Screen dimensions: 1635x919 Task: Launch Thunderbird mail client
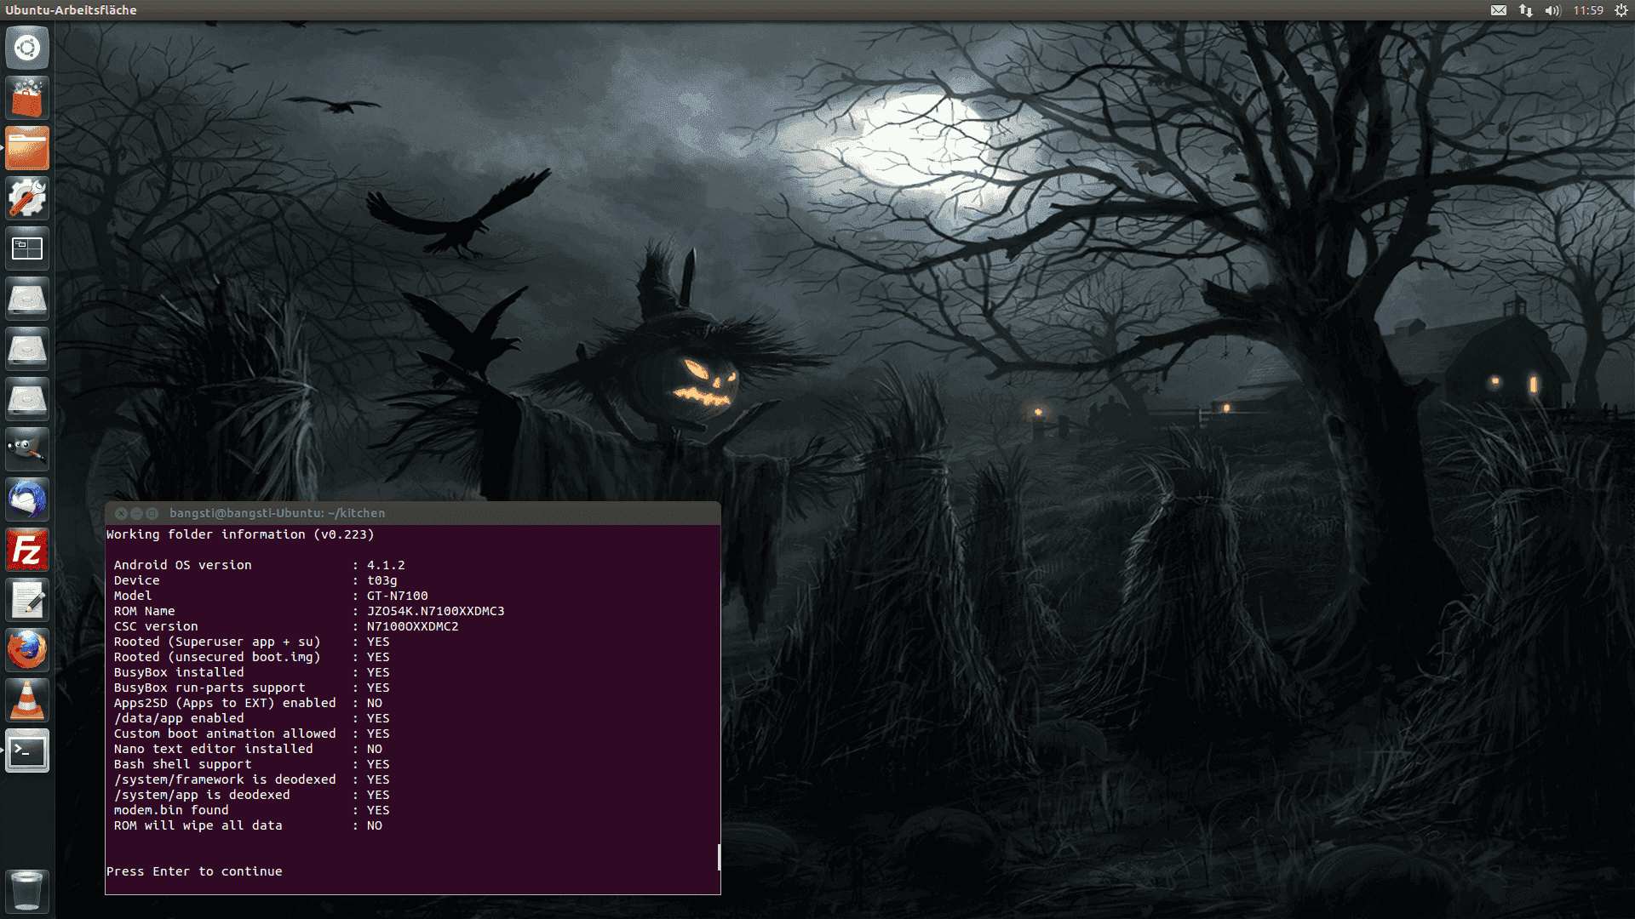(x=27, y=499)
